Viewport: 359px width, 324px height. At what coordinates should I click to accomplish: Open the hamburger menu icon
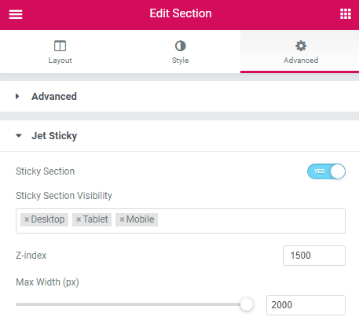tap(16, 14)
